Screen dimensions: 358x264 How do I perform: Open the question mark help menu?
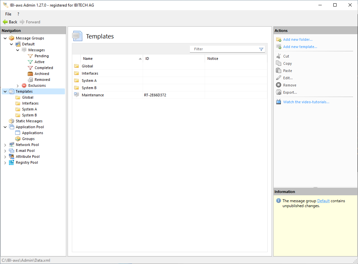18,14
